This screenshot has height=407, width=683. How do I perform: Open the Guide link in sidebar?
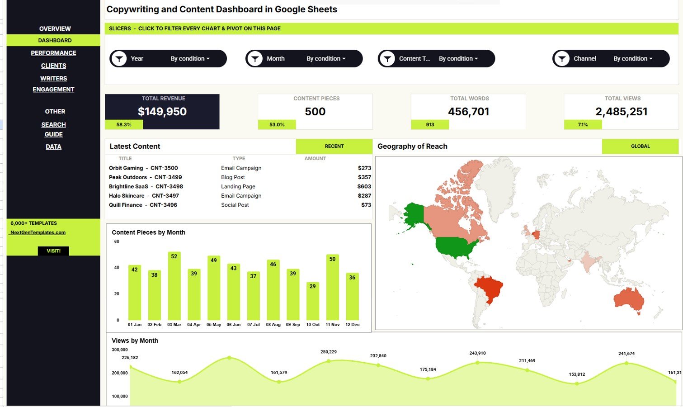[53, 134]
